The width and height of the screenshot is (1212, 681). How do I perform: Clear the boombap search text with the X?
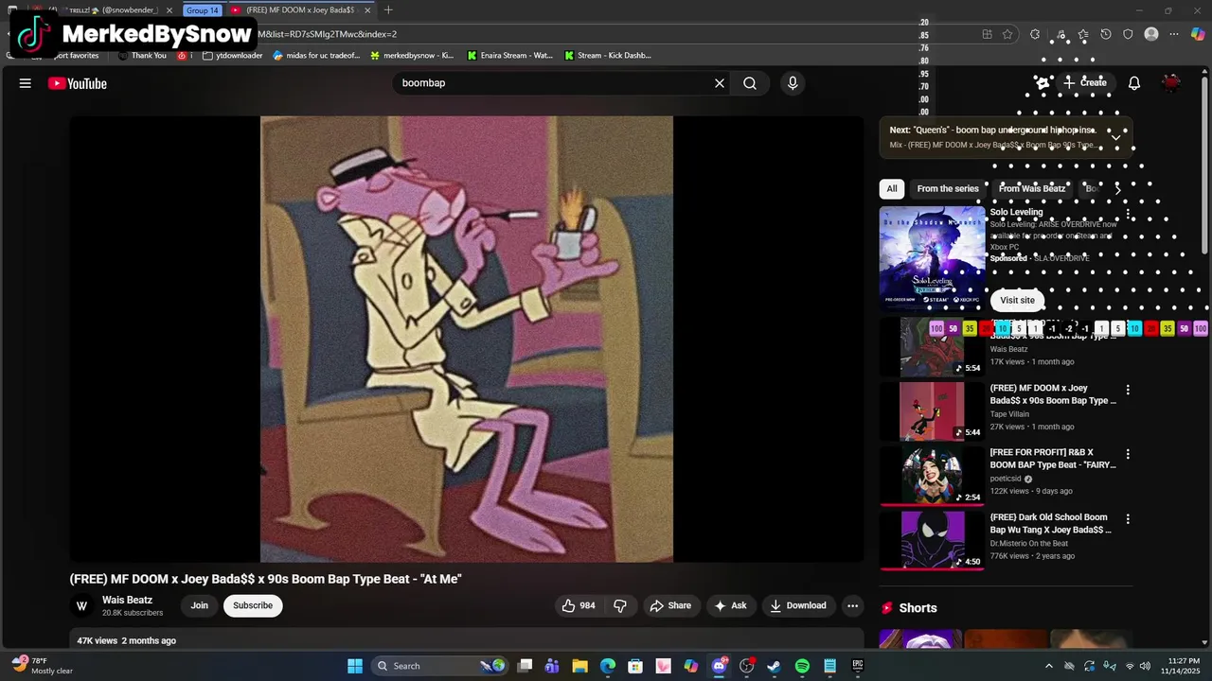pyautogui.click(x=720, y=83)
